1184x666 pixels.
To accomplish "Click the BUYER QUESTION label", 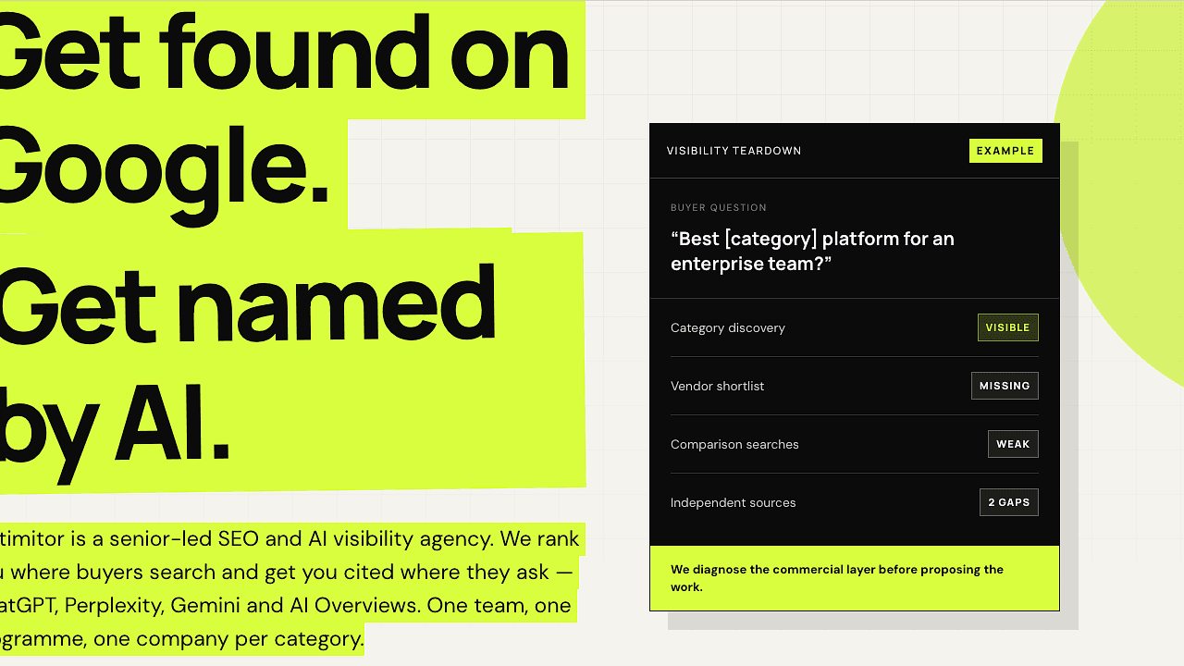I will (719, 207).
